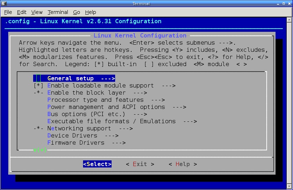
Task: Click the scrollbar down arrow
Action: (x=289, y=186)
